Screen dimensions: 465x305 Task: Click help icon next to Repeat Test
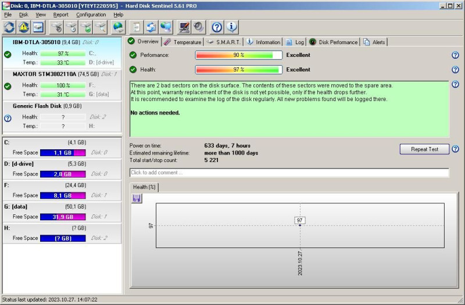(455, 149)
